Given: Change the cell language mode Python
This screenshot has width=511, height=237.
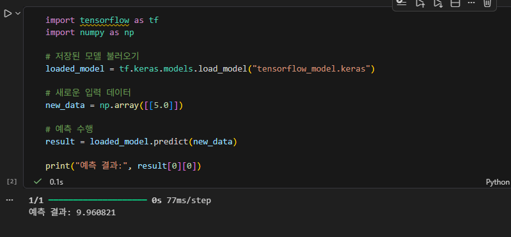Looking at the screenshot, I should 498,182.
